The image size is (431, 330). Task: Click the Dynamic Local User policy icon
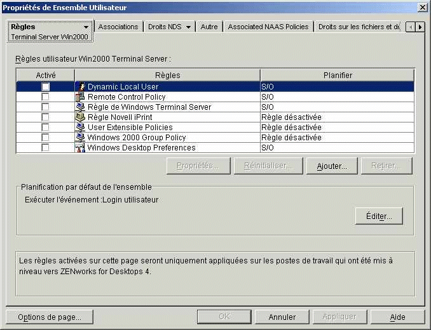[81, 87]
